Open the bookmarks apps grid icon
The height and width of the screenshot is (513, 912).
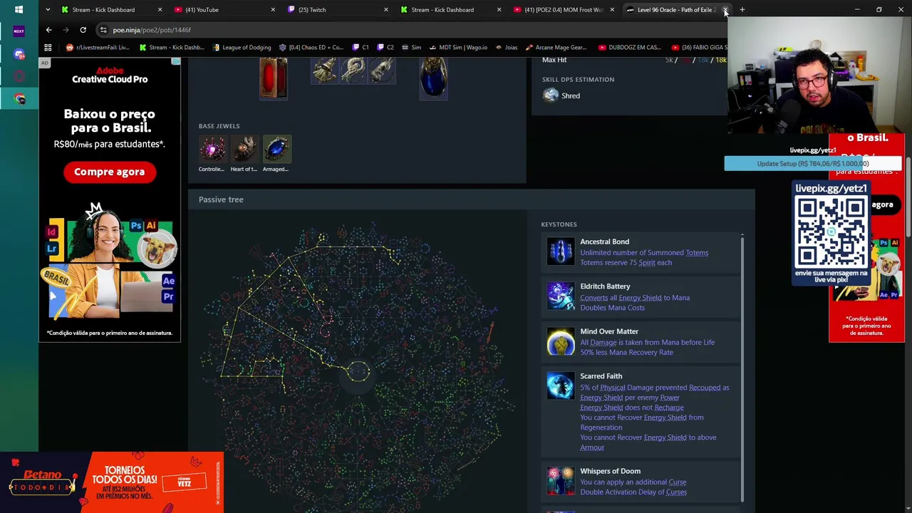(x=48, y=48)
